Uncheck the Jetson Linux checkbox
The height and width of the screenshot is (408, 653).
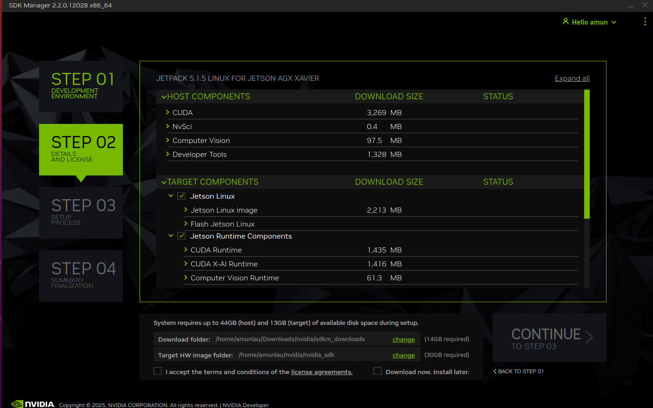click(181, 196)
